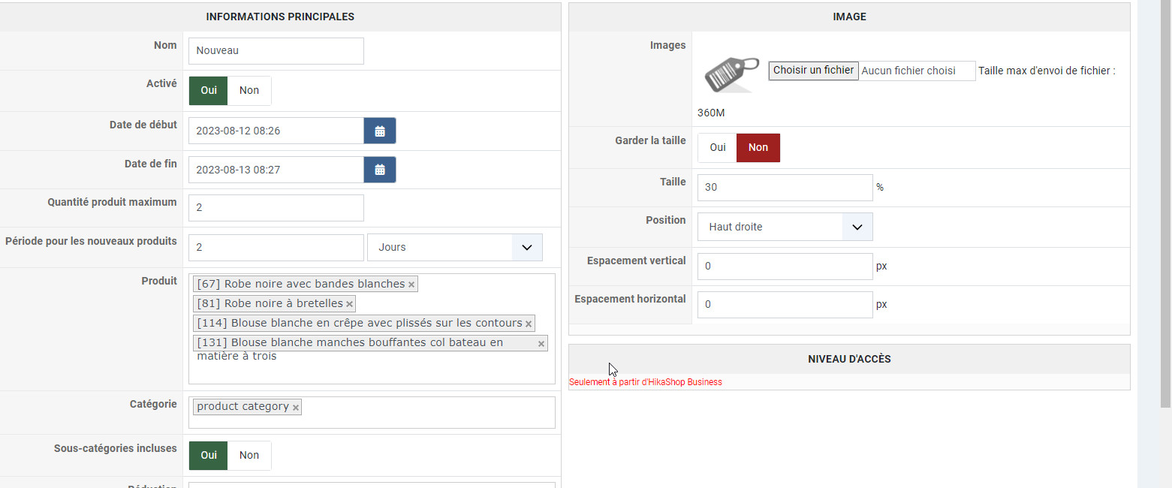Set Sous-catégories incluses to Non
The width and height of the screenshot is (1172, 488).
click(x=249, y=455)
